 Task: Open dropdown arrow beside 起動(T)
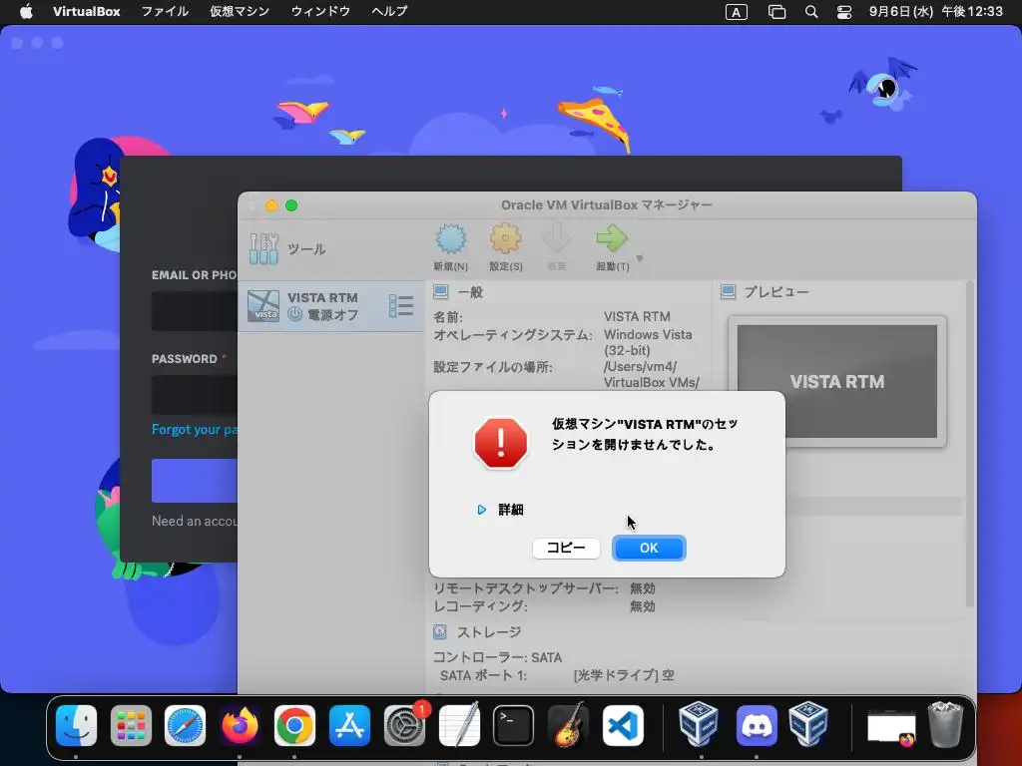pyautogui.click(x=640, y=258)
